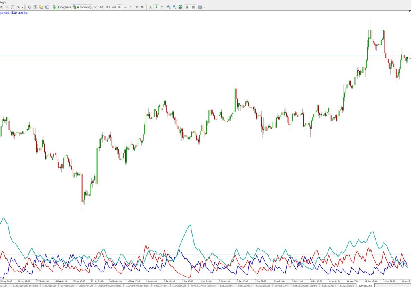
Task: Click the chart shift triangle marker at top right
Action: pos(410,11)
